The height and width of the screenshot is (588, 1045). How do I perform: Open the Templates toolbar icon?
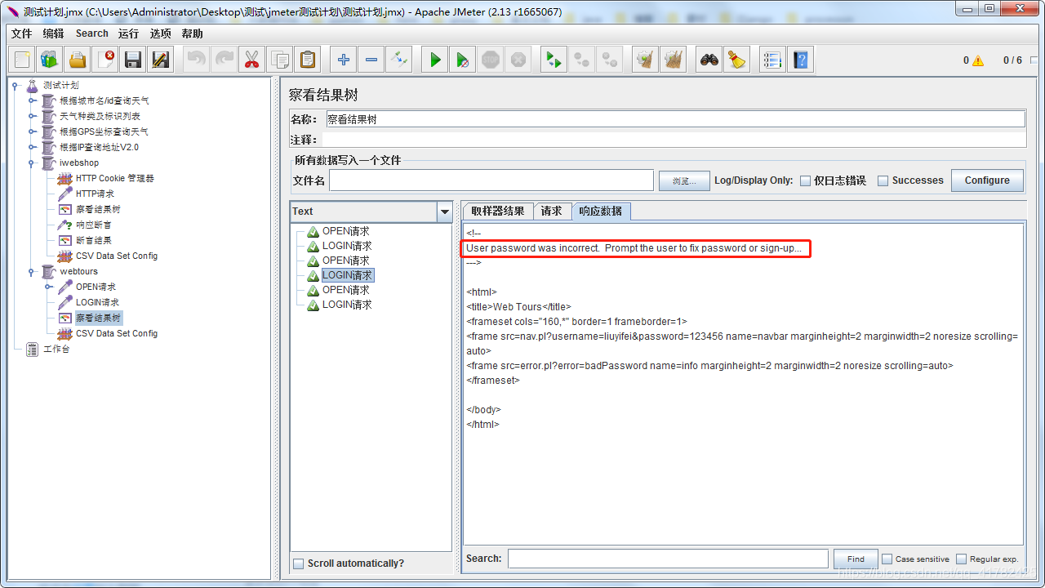click(51, 60)
